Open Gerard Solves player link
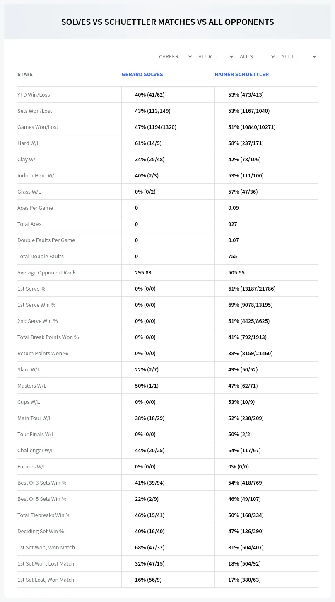Image resolution: width=335 pixels, height=602 pixels. pos(142,75)
